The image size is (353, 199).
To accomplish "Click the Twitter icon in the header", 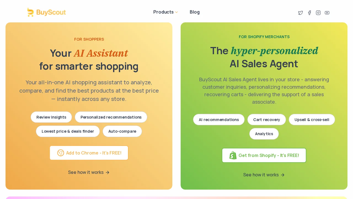I will [300, 13].
